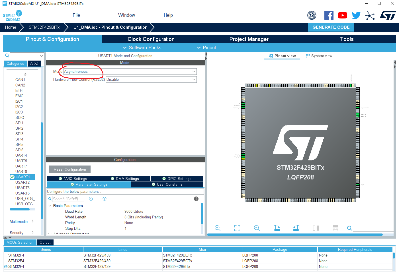The height and width of the screenshot is (275, 399).
Task: Zoom out of the pinout view
Action: tap(257, 228)
